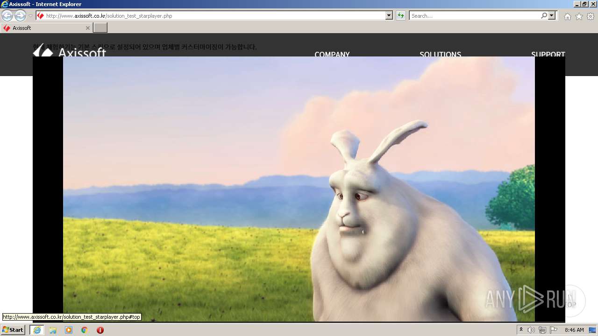
Task: Click the network tray icon
Action: coord(542,330)
